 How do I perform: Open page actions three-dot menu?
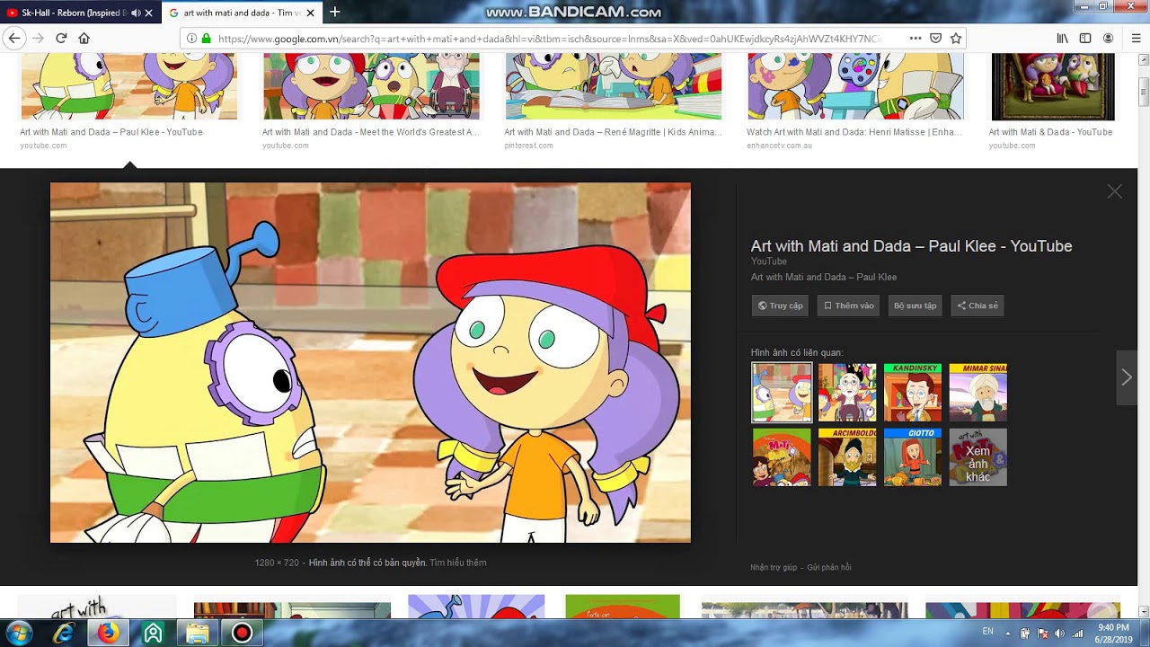[x=916, y=39]
